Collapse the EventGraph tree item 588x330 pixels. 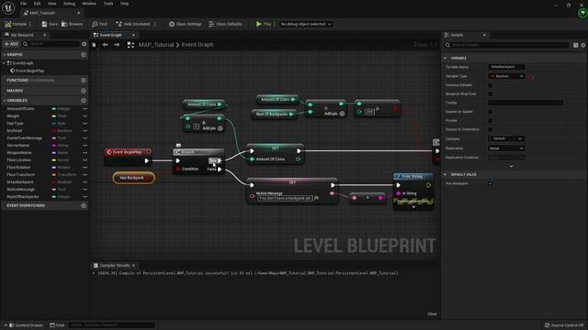tap(4, 63)
